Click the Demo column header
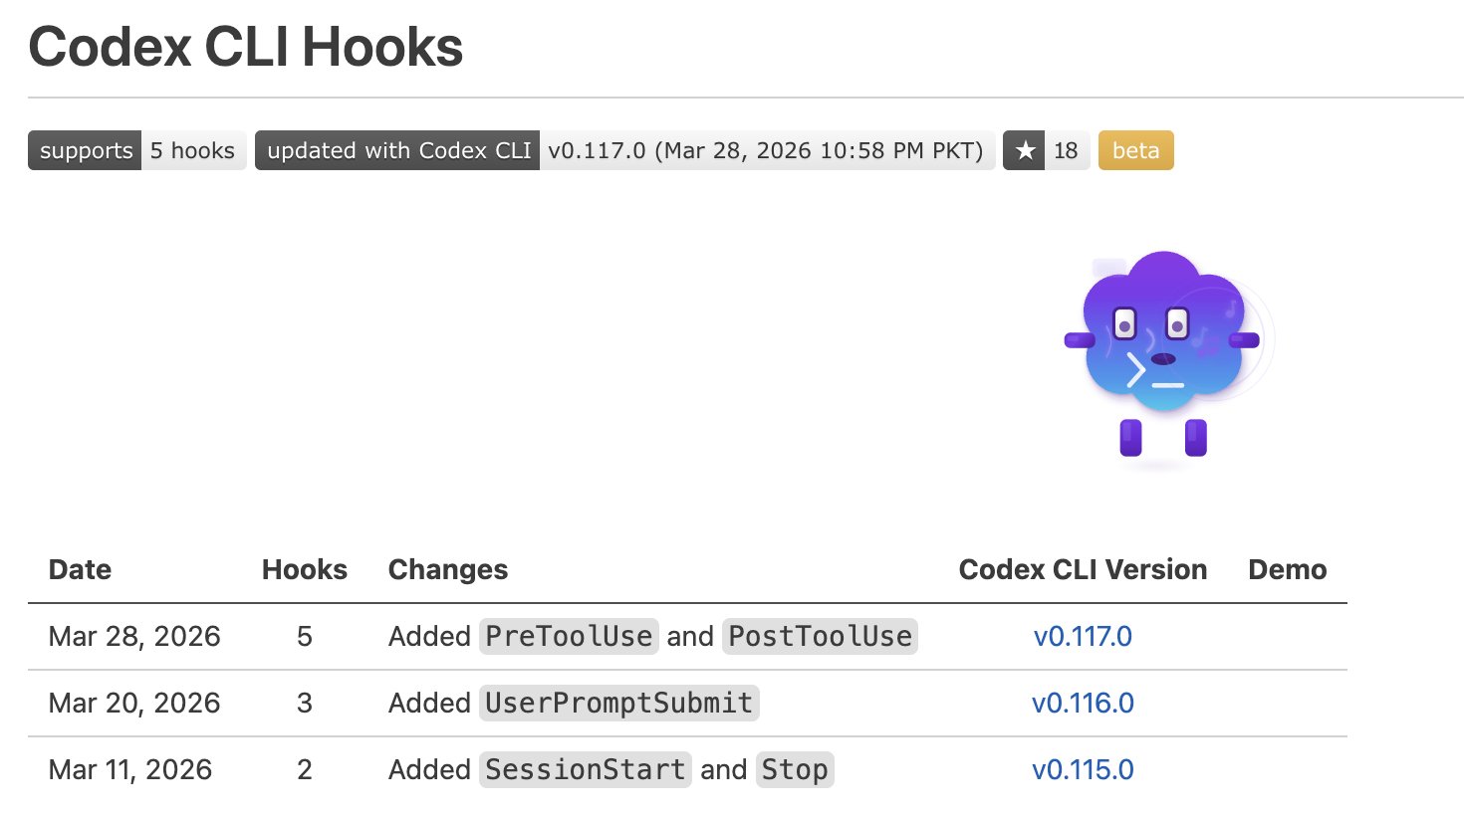 click(x=1287, y=570)
